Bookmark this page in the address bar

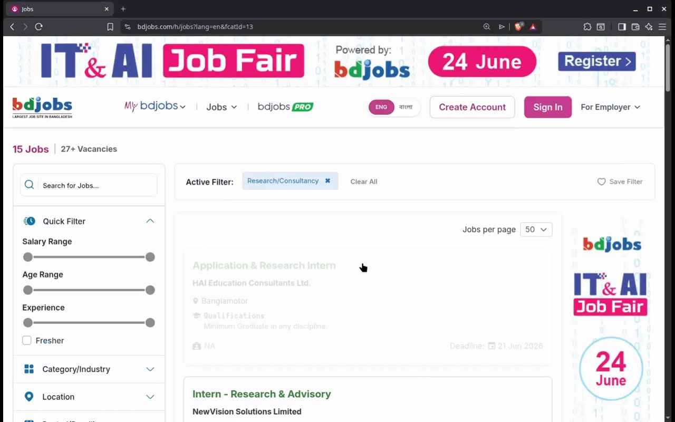[x=110, y=26]
